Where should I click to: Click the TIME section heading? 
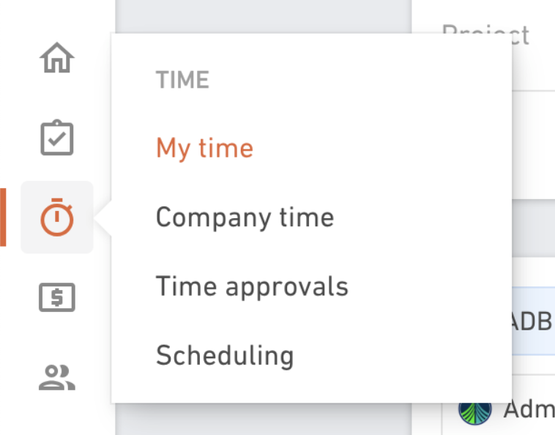(182, 79)
